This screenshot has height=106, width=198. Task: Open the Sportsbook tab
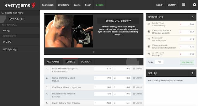[48, 5]
